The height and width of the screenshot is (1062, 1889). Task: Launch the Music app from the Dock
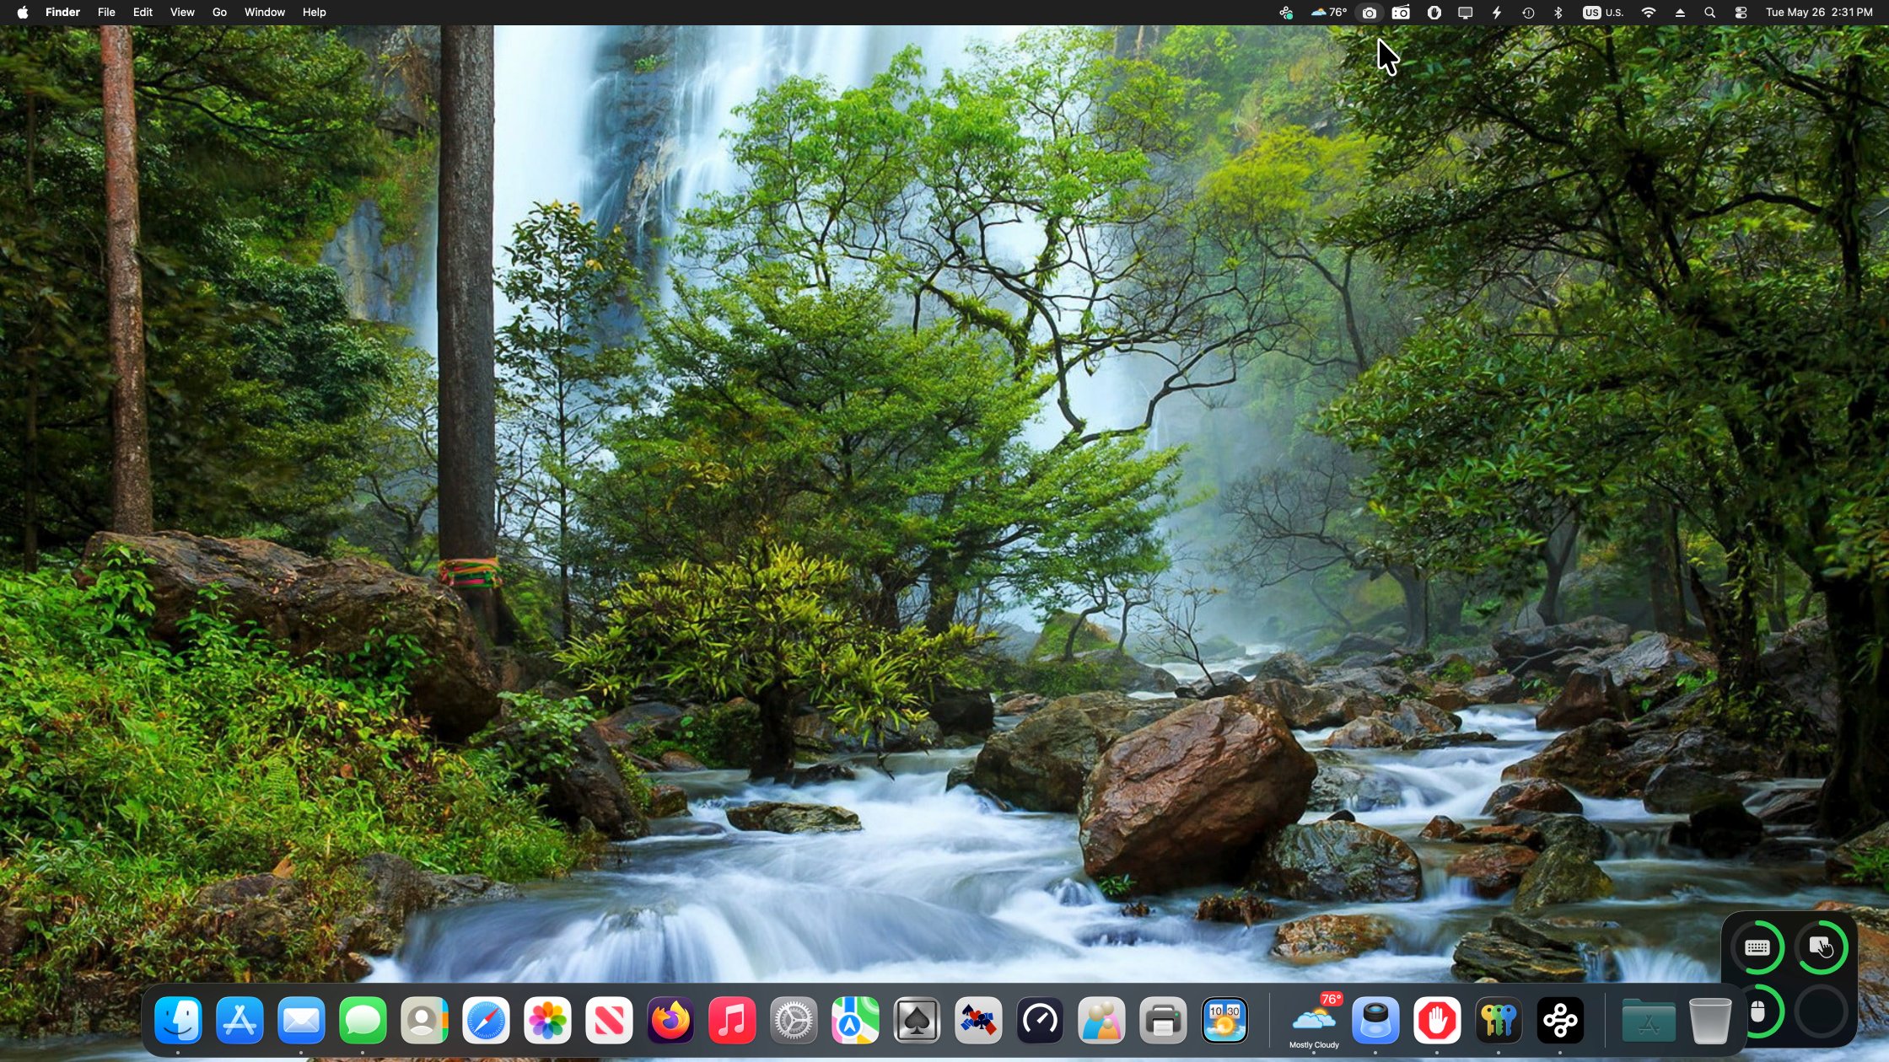[732, 1020]
